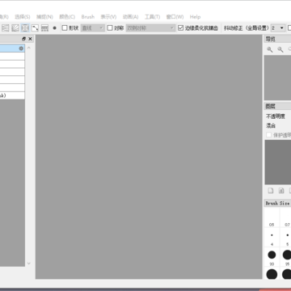The image size is (291, 291).
Task: Select the concentric circle snap icon
Action: coord(25,28)
